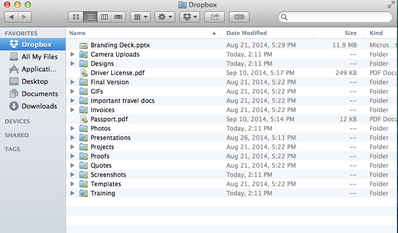This screenshot has width=398, height=233.
Task: Open the Action gear menu
Action: [x=165, y=17]
